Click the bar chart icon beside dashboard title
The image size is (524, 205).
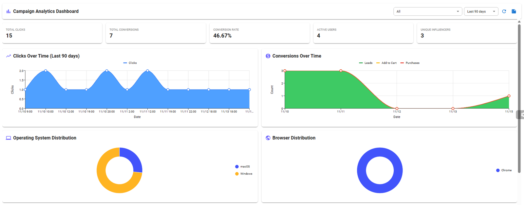(9, 11)
